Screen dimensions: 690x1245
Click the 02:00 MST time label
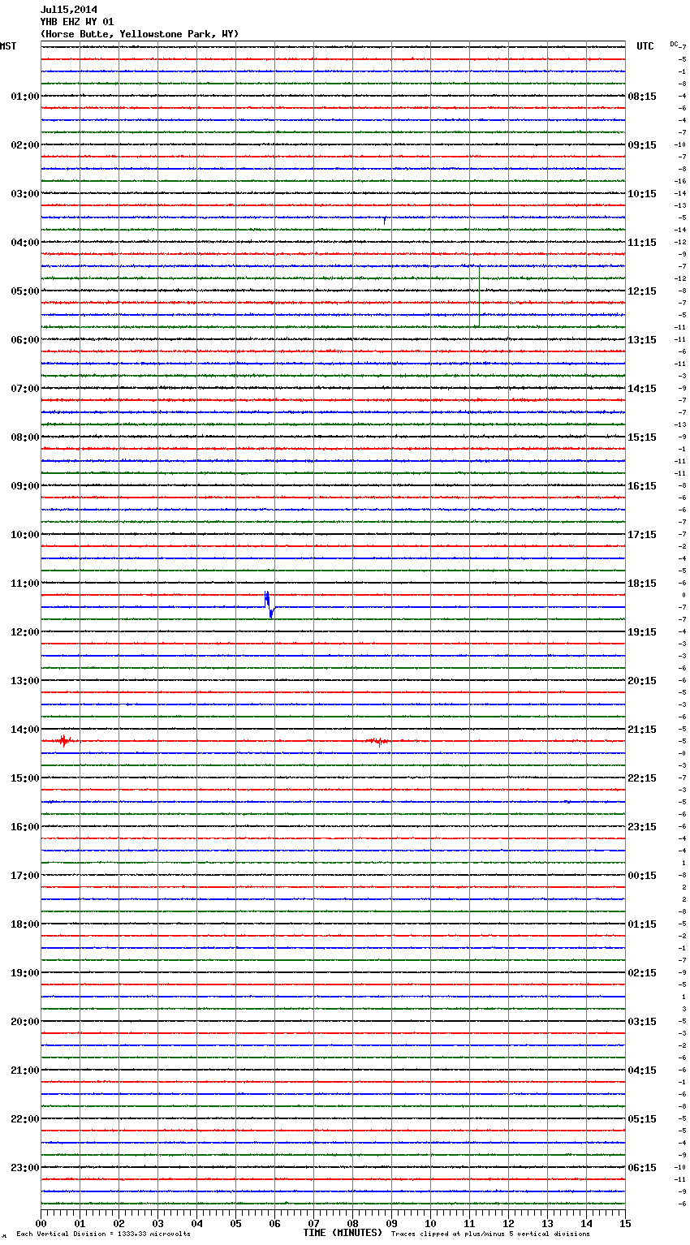[x=25, y=145]
